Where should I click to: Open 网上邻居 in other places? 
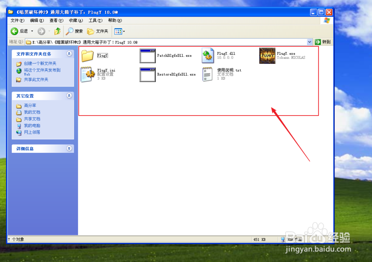coord(32,132)
